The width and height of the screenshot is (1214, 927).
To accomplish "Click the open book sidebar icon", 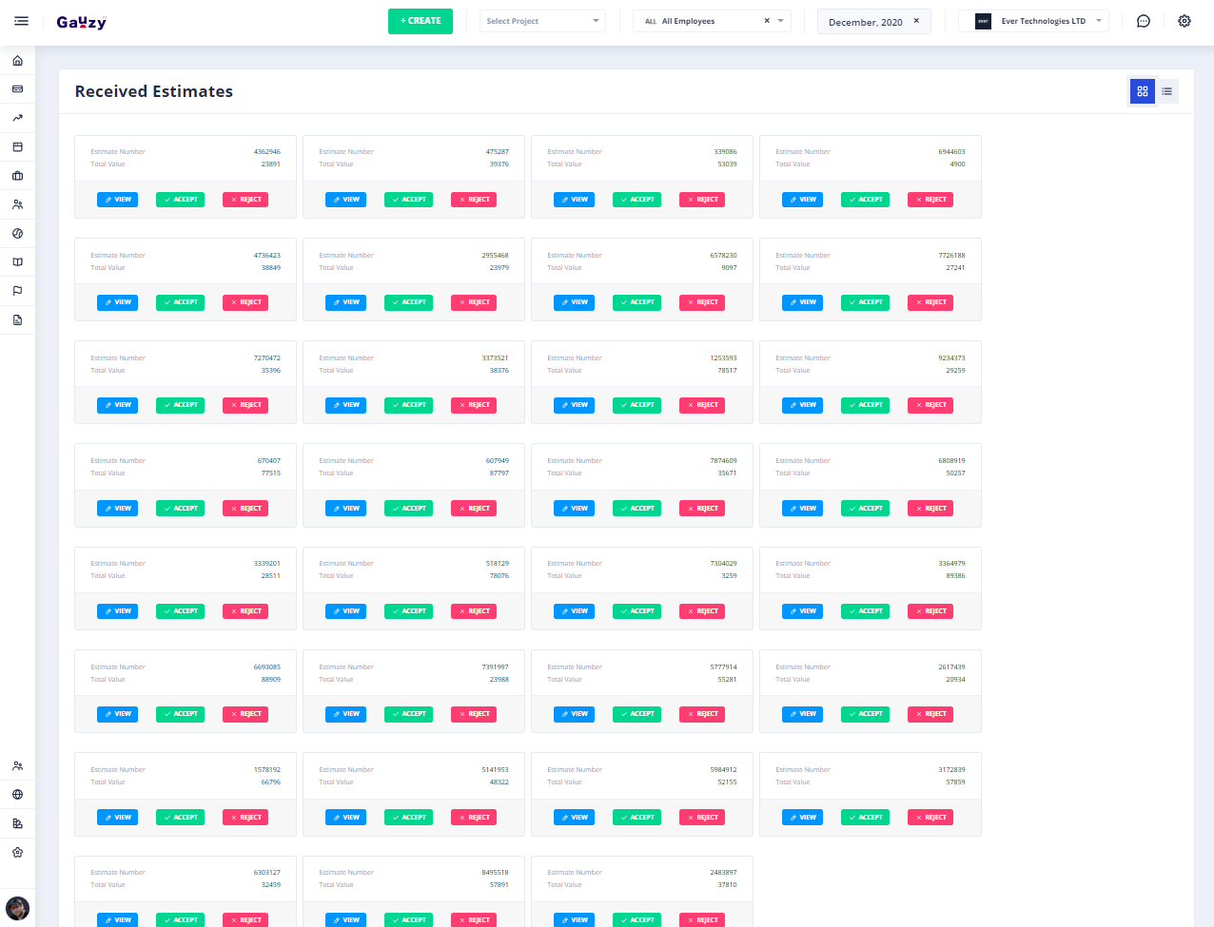I will [17, 262].
